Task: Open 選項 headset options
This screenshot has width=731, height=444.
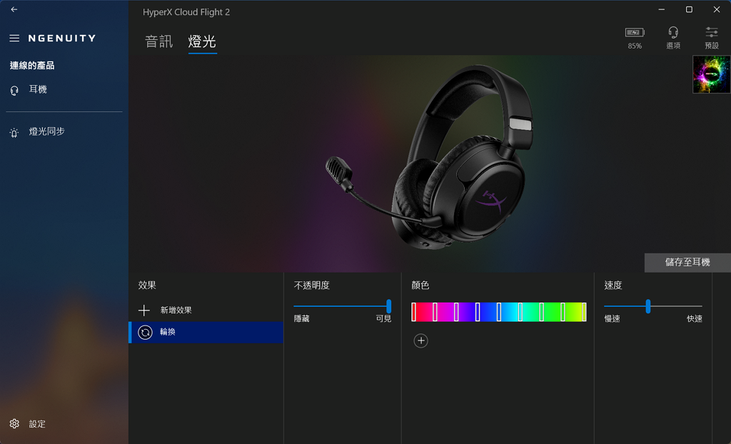Action: [x=672, y=37]
